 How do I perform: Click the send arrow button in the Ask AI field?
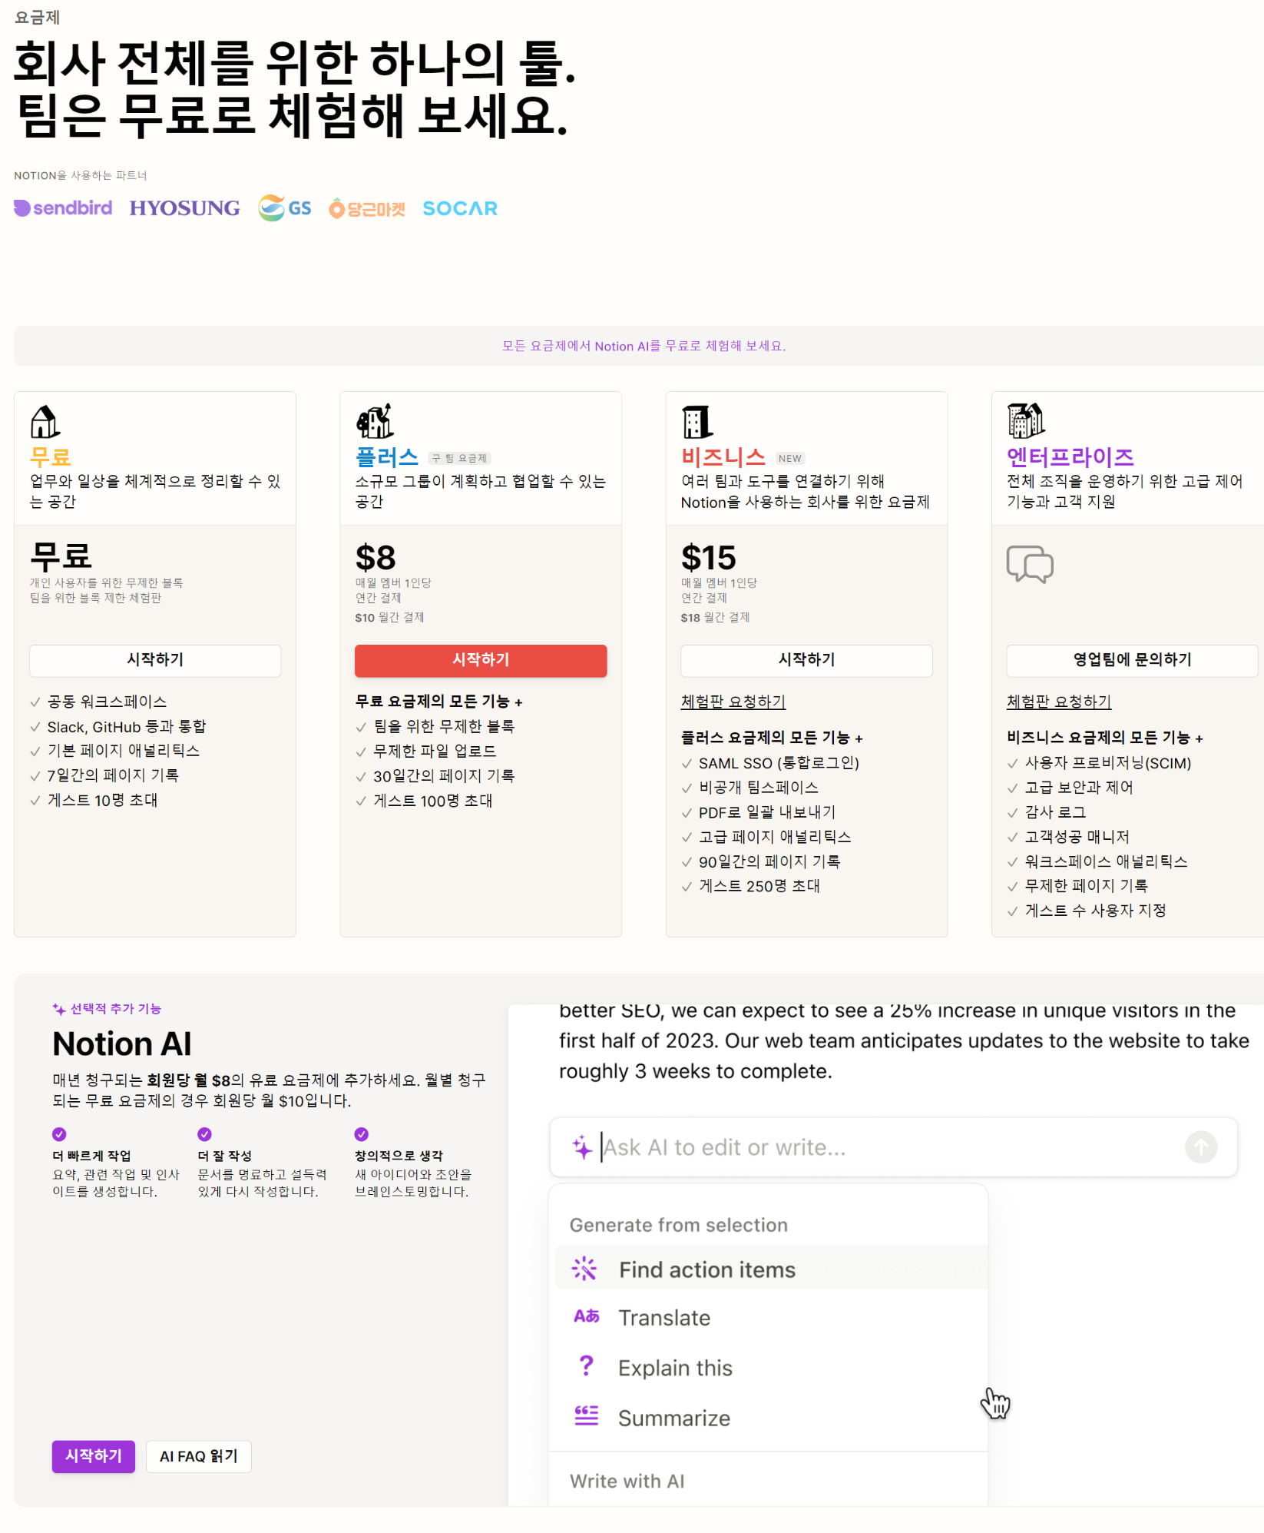[x=1200, y=1146]
